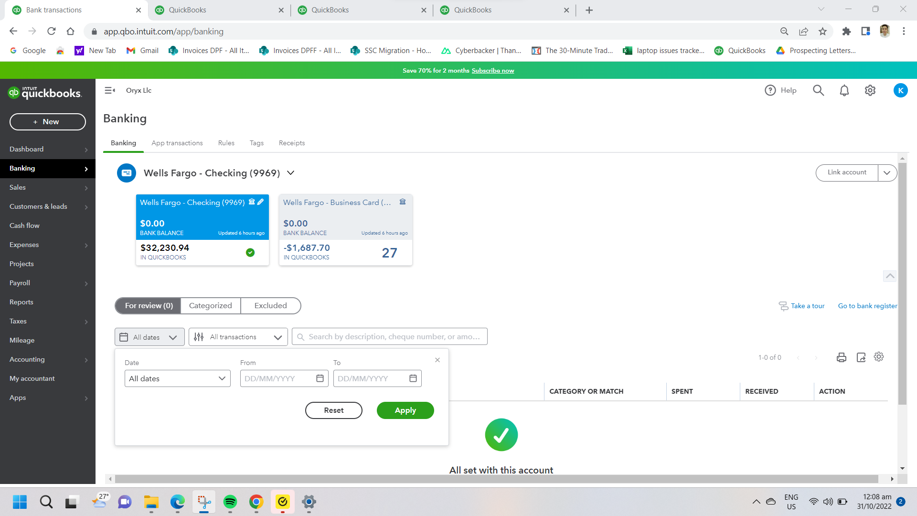Image resolution: width=917 pixels, height=516 pixels.
Task: Open All transactions filter dropdown
Action: [238, 337]
